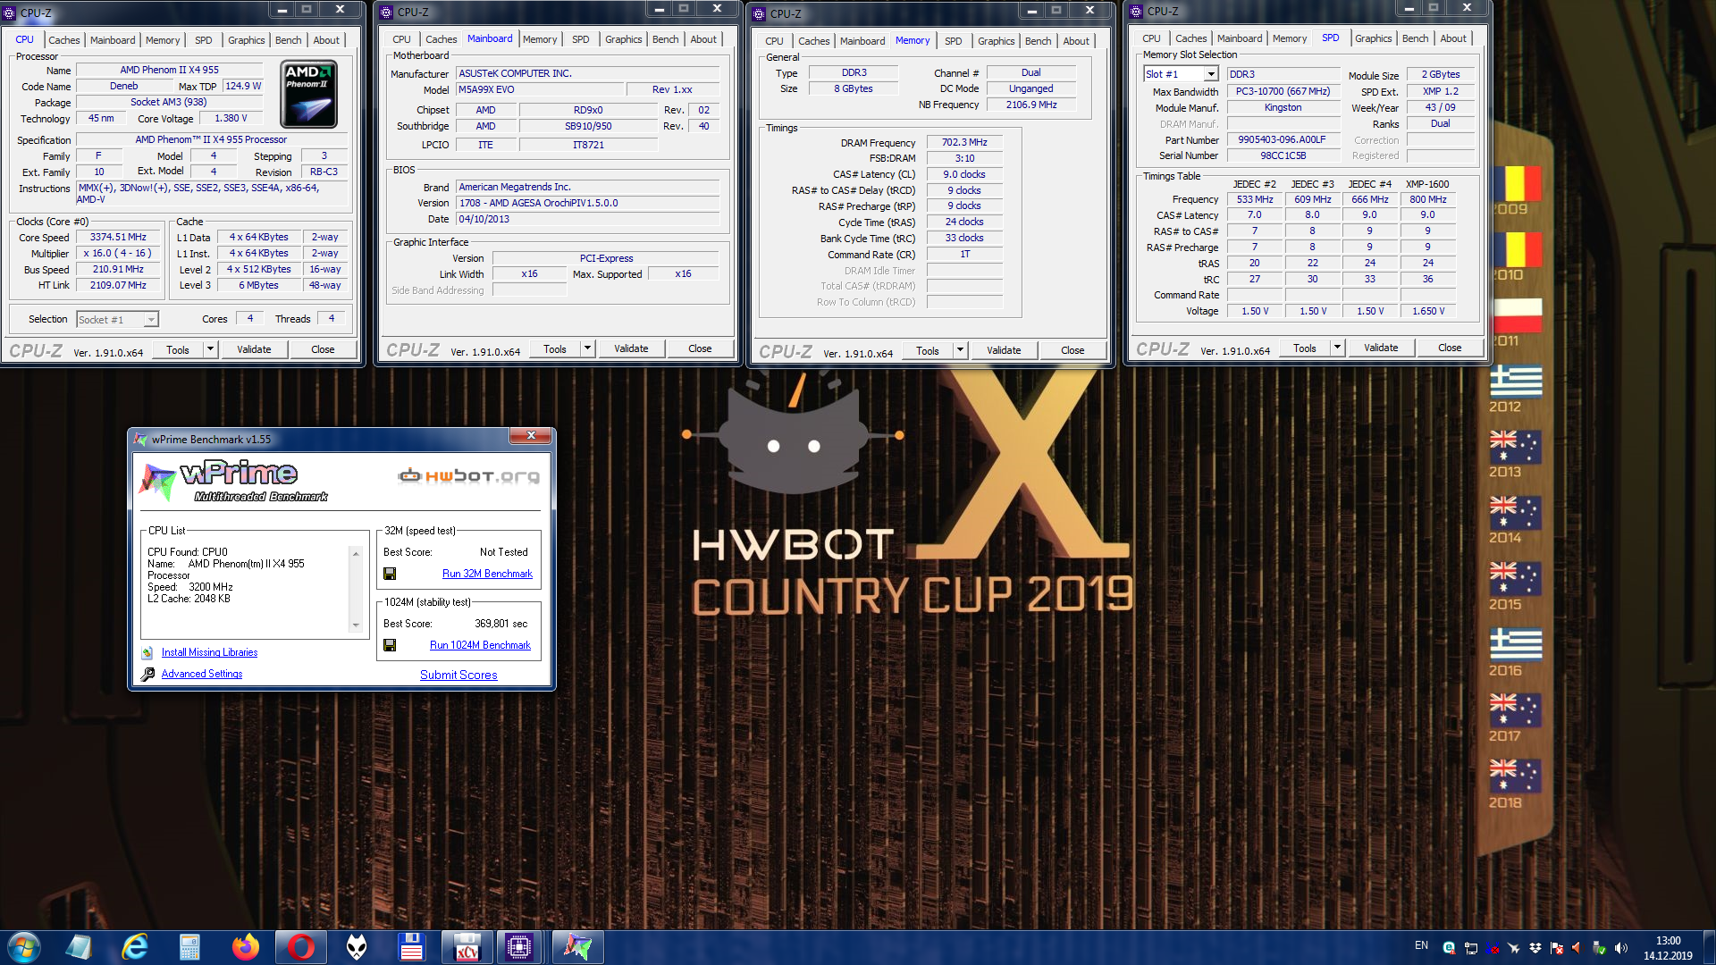Click the AMD Phenom II processor logo

point(308,95)
